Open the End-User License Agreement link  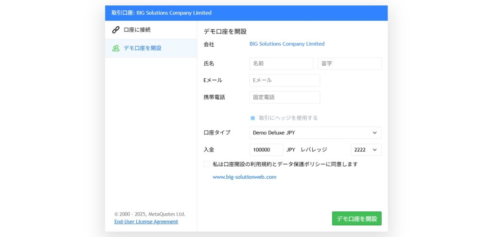146,221
